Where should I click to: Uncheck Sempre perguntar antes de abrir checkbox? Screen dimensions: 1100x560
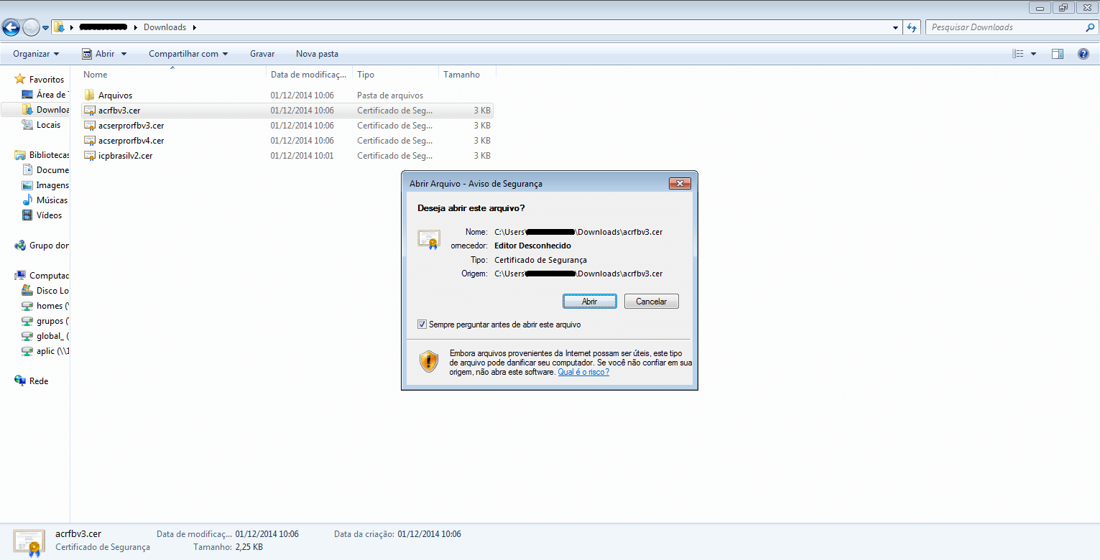(x=422, y=325)
